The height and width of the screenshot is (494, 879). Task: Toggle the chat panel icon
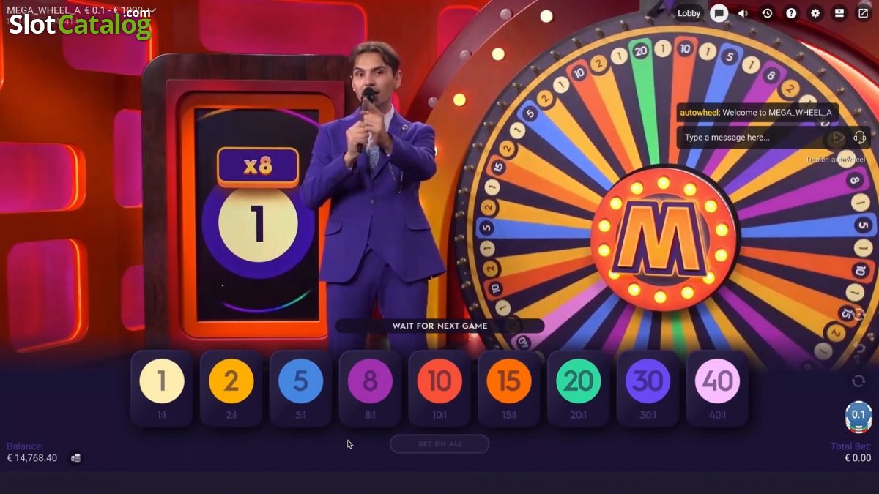(x=719, y=13)
